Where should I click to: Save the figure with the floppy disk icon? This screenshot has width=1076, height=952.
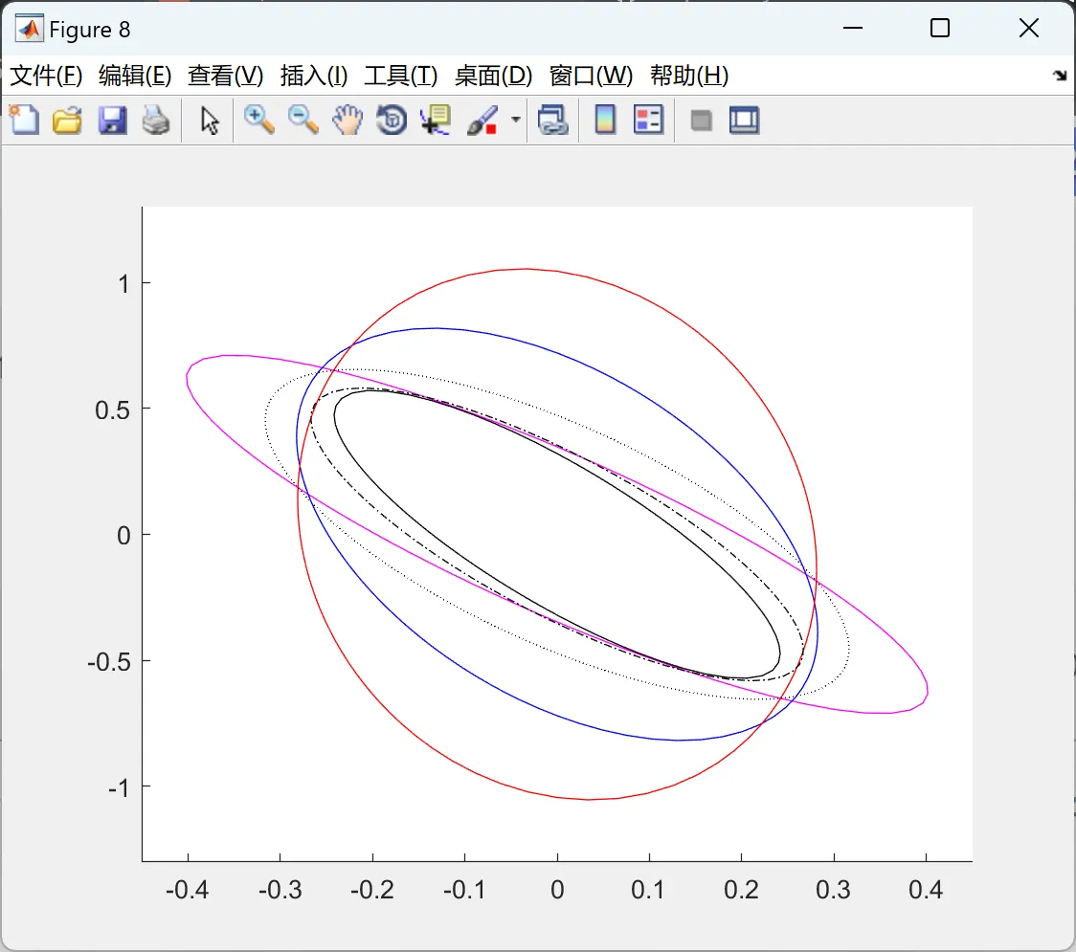[x=112, y=120]
